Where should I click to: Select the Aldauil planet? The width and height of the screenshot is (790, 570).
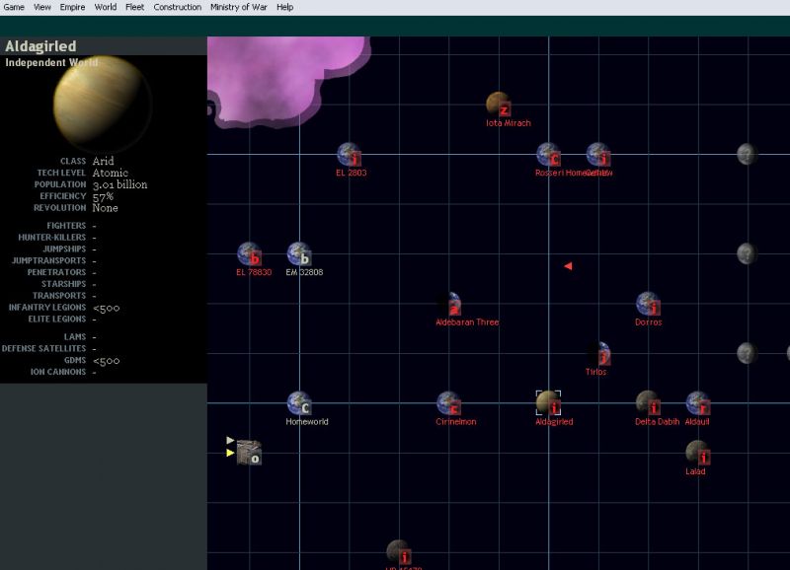point(698,403)
